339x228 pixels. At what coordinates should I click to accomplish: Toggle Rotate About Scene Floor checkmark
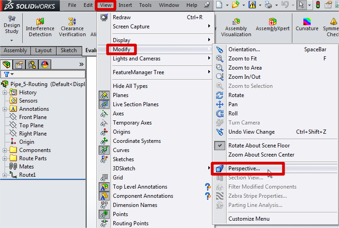click(x=220, y=146)
